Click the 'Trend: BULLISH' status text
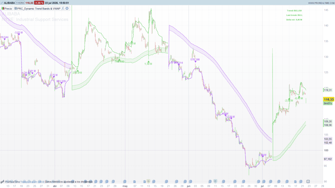 [294, 11]
